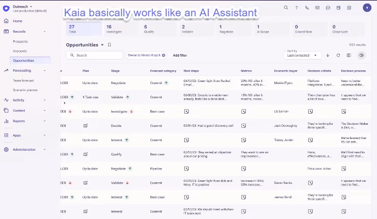Add next steps in Tracy Jordan row
The height and width of the screenshot is (219, 377).
click(x=186, y=140)
